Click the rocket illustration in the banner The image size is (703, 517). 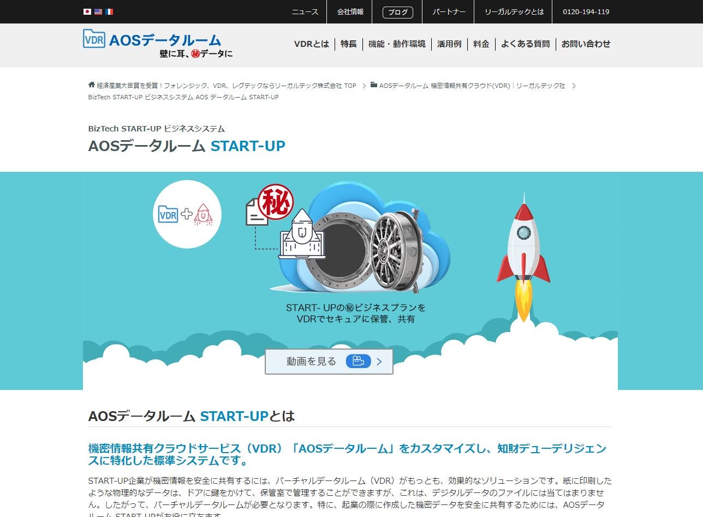523,256
